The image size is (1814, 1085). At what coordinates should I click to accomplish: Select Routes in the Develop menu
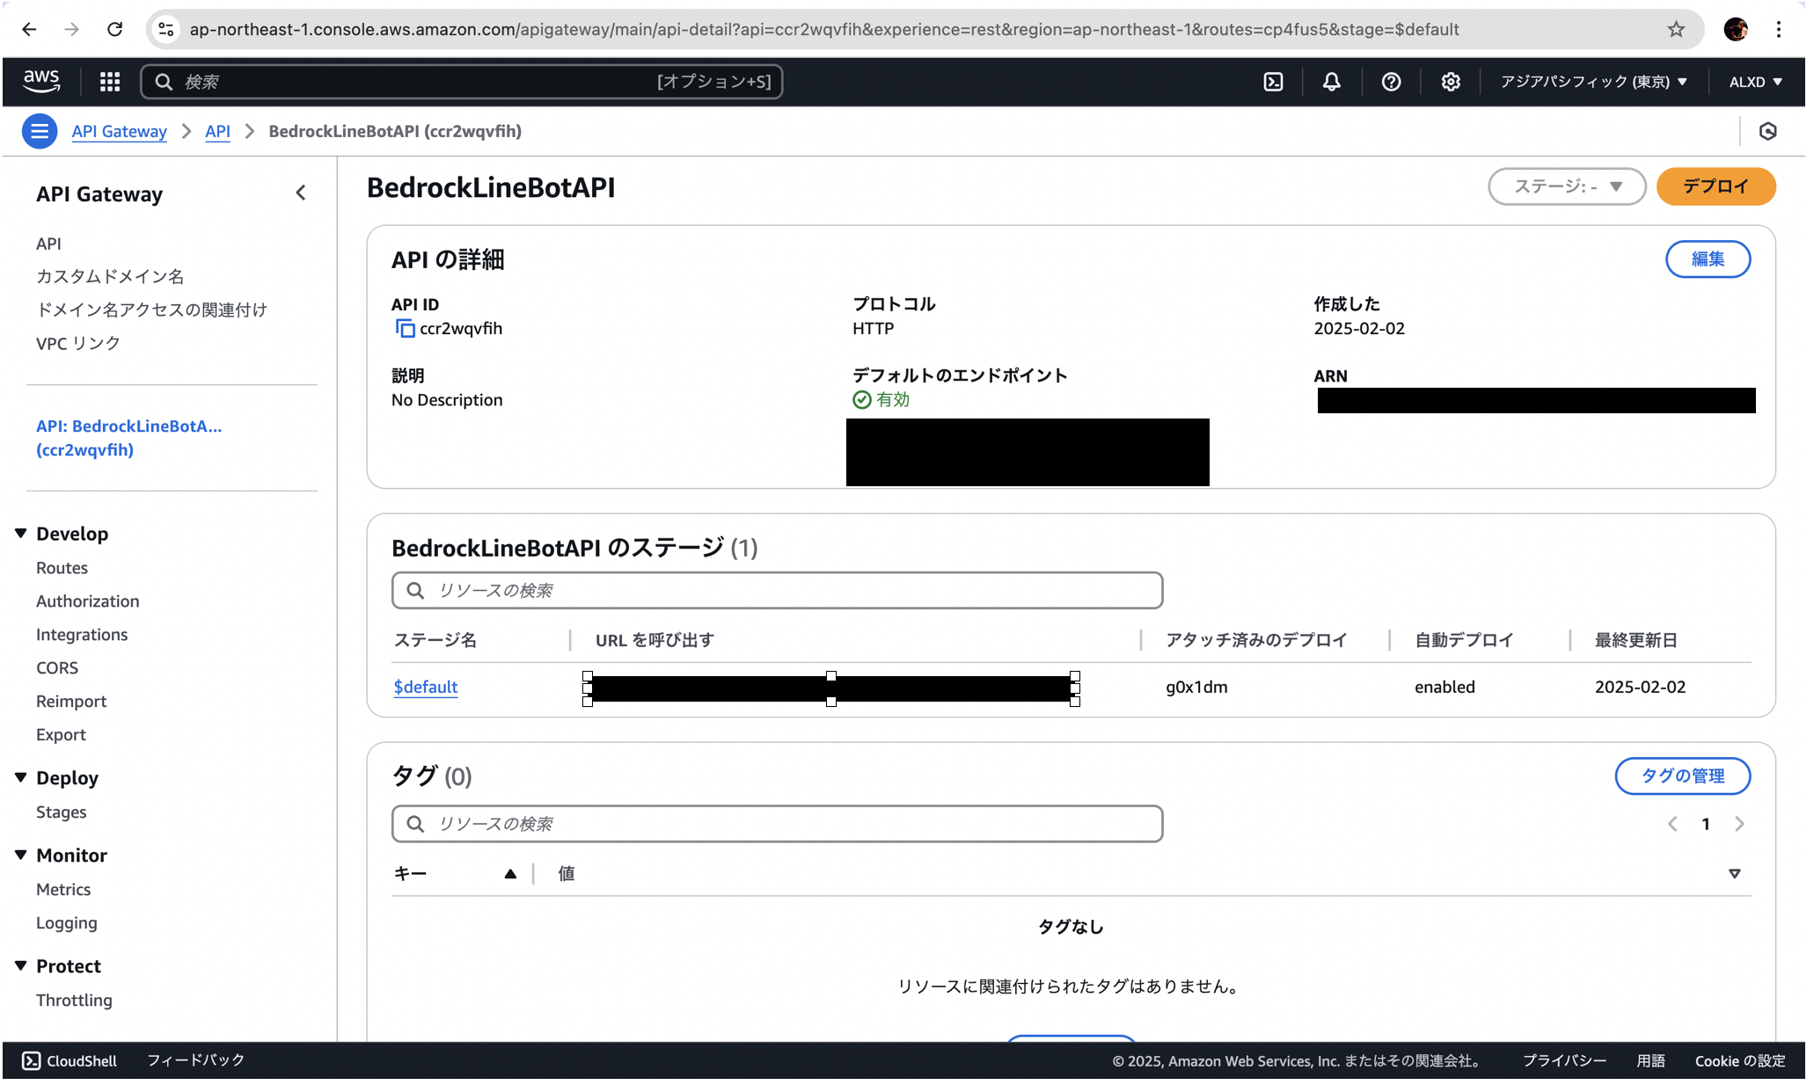[62, 567]
